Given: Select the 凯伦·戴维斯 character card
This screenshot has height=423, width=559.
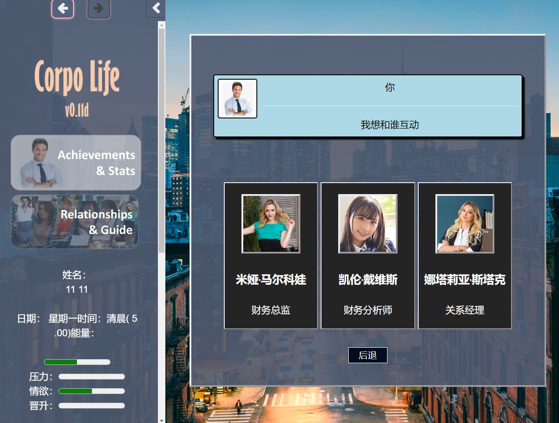Looking at the screenshot, I should click(368, 256).
